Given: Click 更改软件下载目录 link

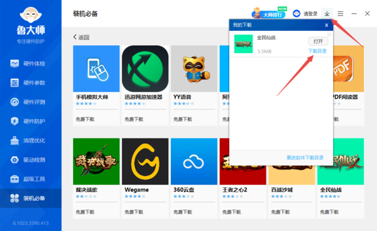Looking at the screenshot, I should [305, 158].
